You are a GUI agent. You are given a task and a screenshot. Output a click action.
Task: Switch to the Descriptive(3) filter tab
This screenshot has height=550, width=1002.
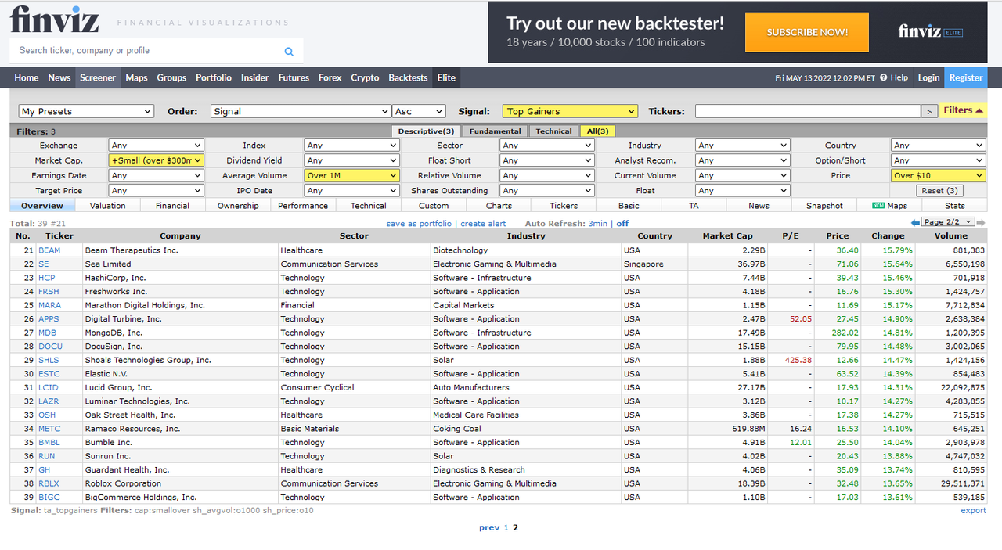(x=426, y=131)
